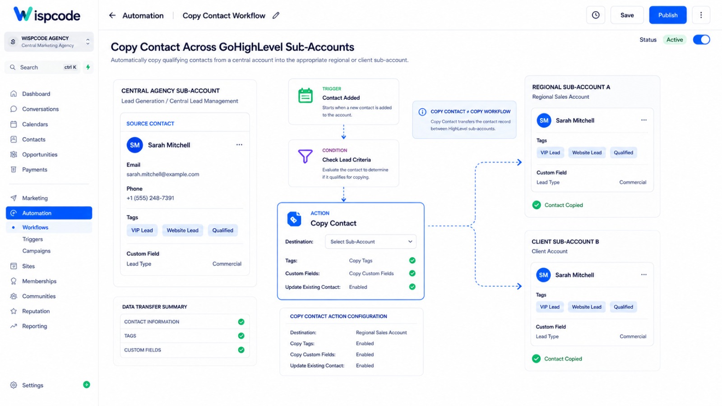Screen dimensions: 722x406
Task: Click the Active status badge
Action: coord(675,40)
